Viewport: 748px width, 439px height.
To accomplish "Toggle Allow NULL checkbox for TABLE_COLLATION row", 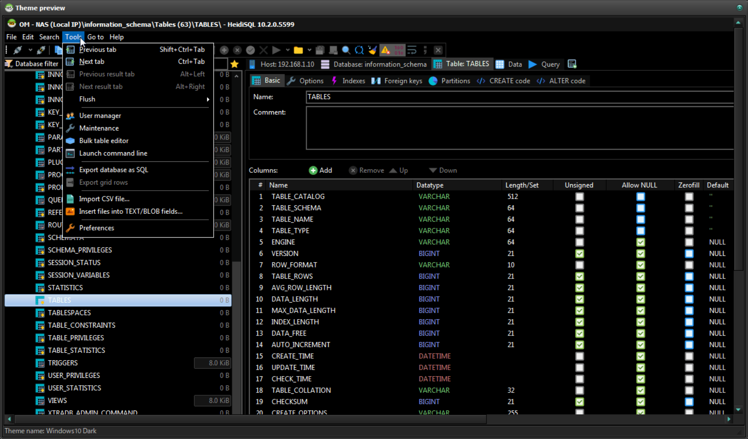I will click(641, 390).
